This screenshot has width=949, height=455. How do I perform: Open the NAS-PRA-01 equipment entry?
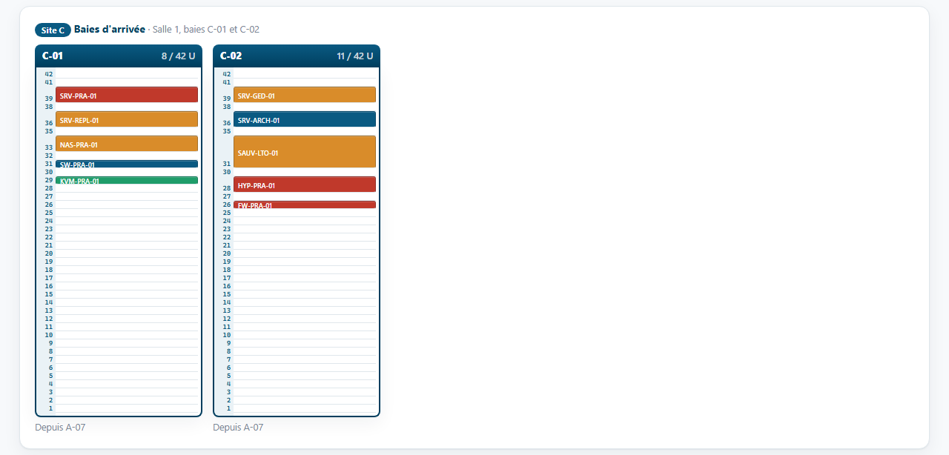127,144
